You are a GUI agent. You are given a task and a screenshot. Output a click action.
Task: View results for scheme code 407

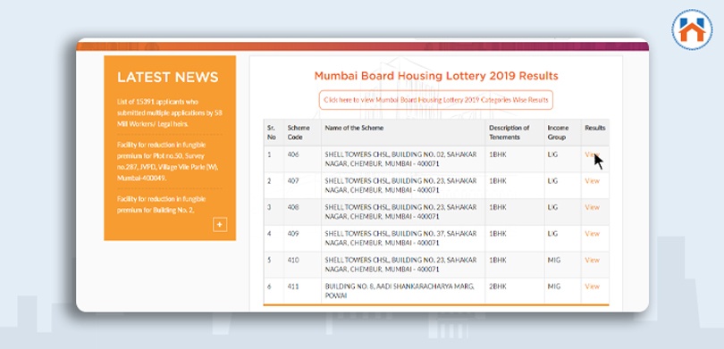(592, 180)
